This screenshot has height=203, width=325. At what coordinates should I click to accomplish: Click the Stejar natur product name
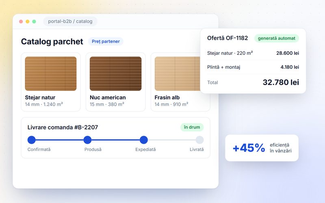[40, 97]
